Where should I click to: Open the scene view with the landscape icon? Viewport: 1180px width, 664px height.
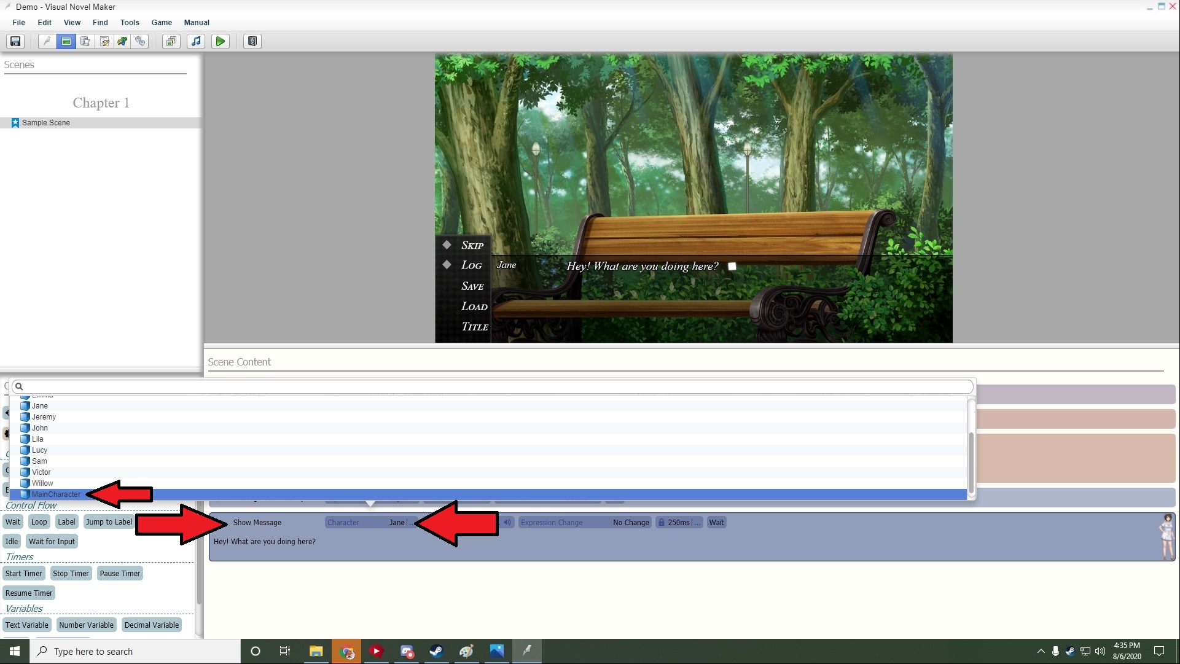click(66, 41)
